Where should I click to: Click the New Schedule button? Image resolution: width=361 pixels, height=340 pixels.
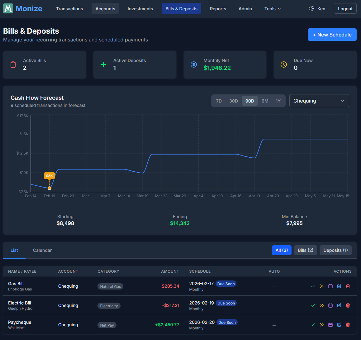tap(332, 35)
